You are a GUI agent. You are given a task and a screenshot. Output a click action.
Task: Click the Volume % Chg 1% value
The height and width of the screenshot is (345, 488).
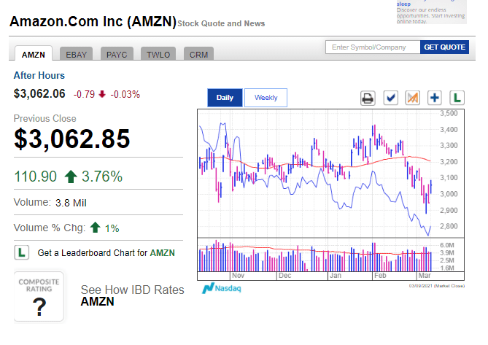click(112, 228)
